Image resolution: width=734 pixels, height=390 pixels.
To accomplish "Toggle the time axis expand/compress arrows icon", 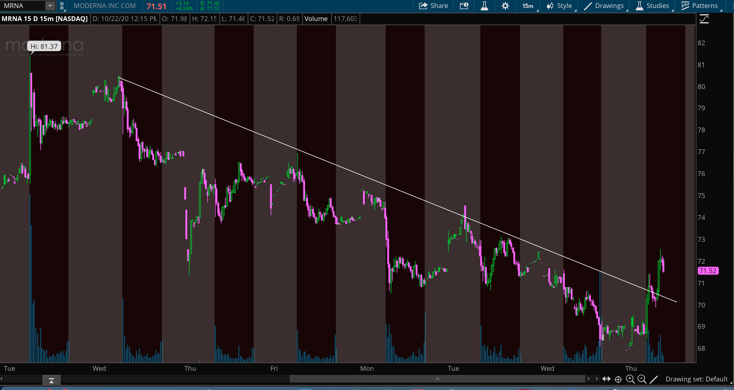I will coord(606,379).
